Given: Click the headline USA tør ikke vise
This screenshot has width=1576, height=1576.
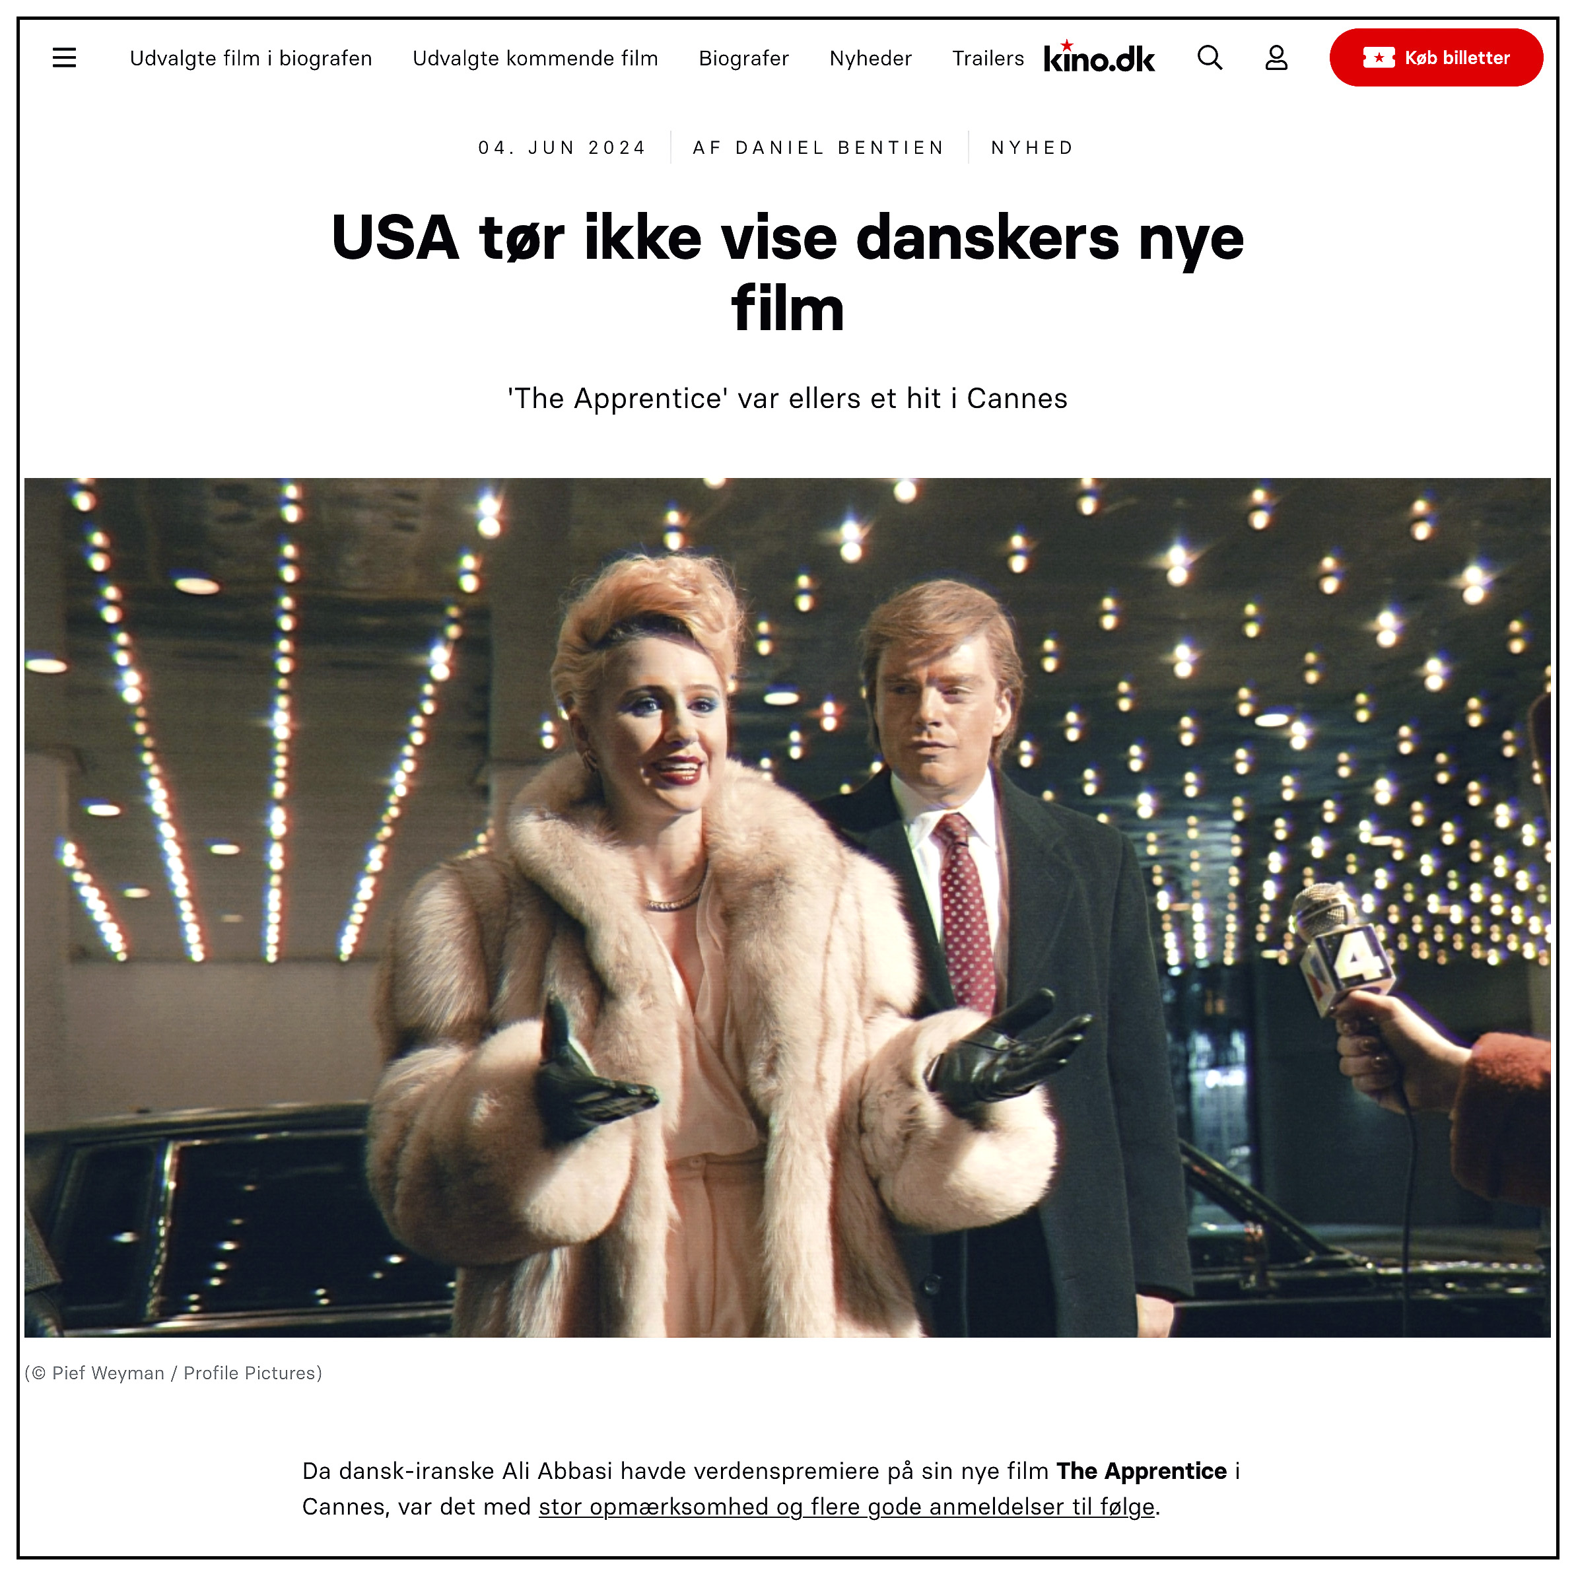Looking at the screenshot, I should pyautogui.click(x=787, y=273).
